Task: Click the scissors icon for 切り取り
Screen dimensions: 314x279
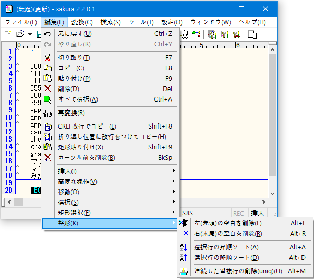Action: pos(47,58)
